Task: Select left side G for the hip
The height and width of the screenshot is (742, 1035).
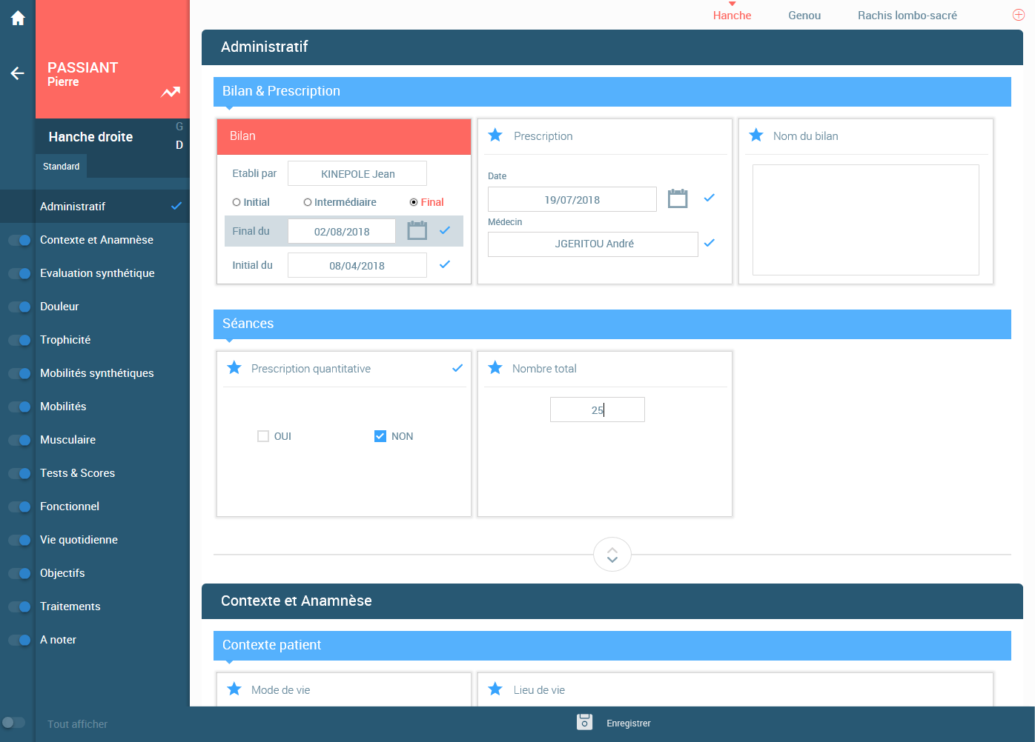Action: (179, 127)
